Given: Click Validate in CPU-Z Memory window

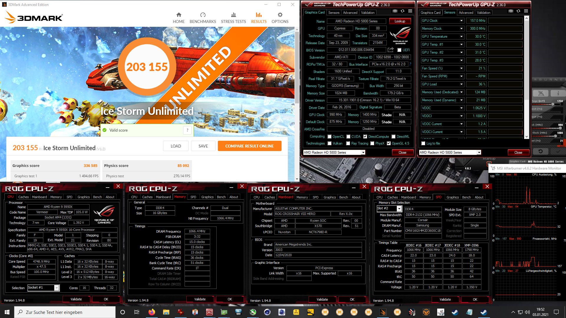Looking at the screenshot, I should point(200,299).
